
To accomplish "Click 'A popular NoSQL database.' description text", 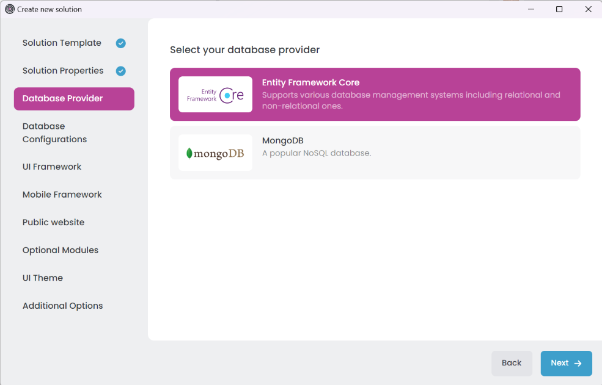I will pos(317,153).
